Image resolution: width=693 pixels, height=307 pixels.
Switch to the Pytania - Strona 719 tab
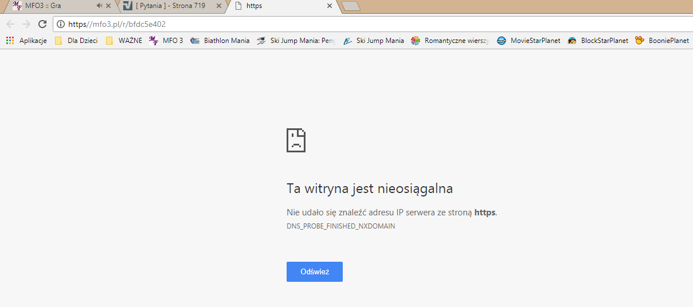pyautogui.click(x=166, y=6)
